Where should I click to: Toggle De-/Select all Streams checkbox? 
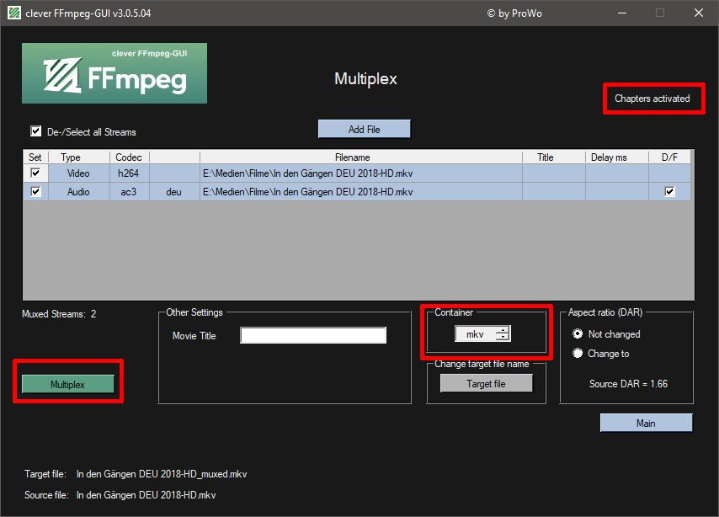[35, 131]
